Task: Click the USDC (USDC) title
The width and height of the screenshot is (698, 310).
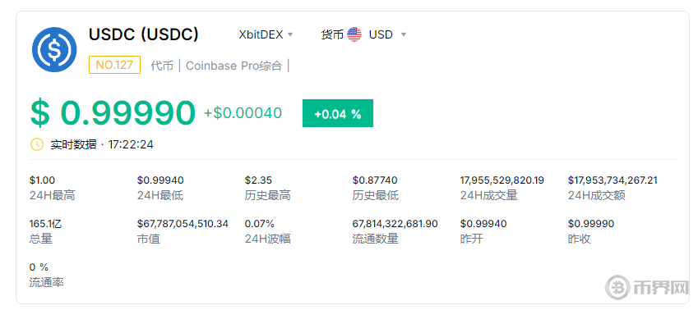Action: [144, 34]
